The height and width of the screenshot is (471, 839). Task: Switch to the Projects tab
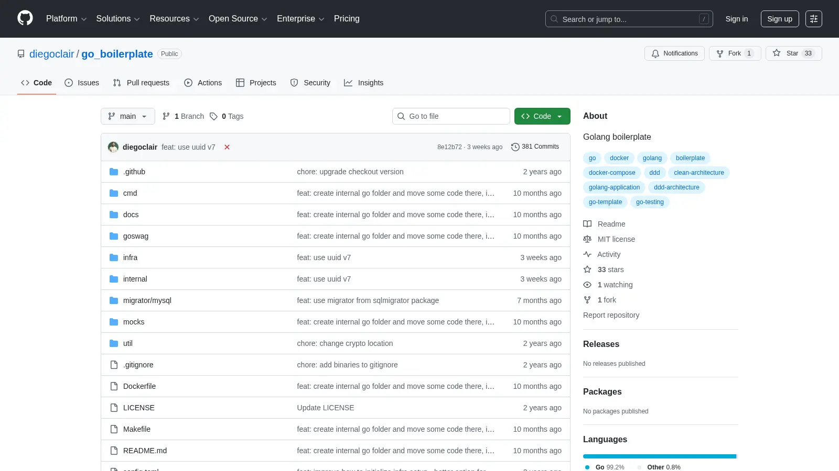tap(256, 83)
